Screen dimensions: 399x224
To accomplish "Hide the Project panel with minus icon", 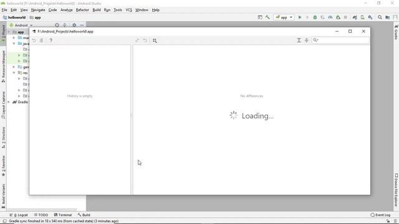I will click(x=82, y=25).
